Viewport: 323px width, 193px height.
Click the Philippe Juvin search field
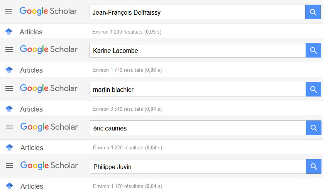click(198, 166)
